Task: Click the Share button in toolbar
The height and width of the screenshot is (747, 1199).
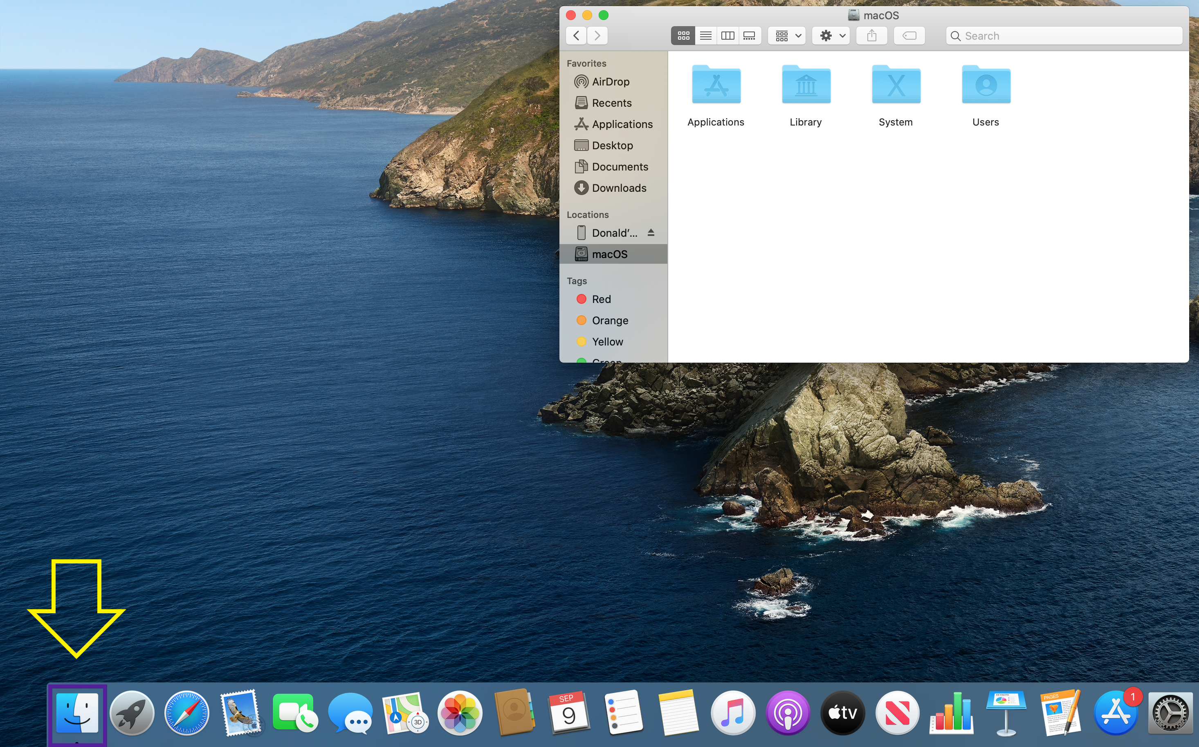Action: pyautogui.click(x=871, y=36)
